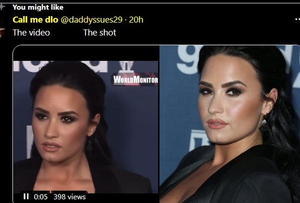Pause the playing video
This screenshot has width=300, height=203.
(26, 197)
